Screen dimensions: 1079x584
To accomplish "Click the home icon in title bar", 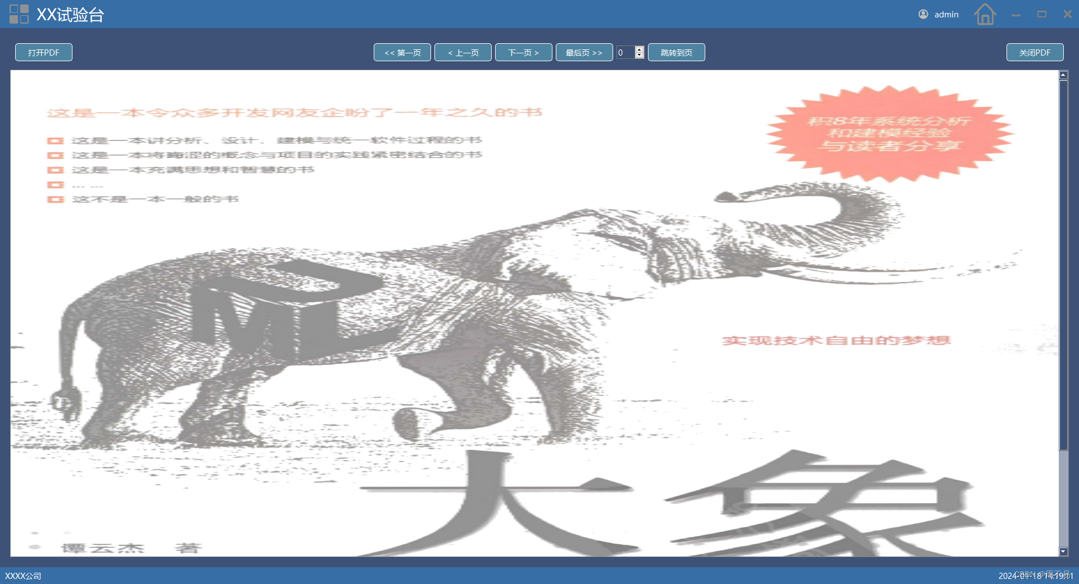I will tap(985, 14).
